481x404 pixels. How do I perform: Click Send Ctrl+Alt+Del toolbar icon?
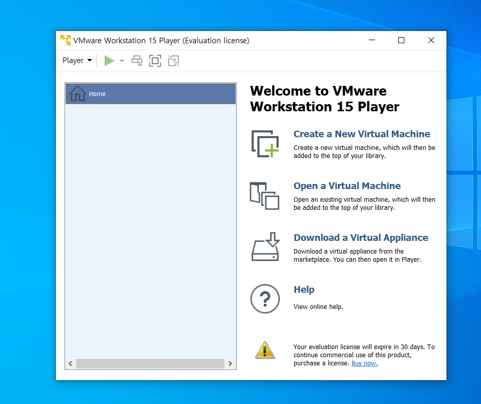(137, 61)
